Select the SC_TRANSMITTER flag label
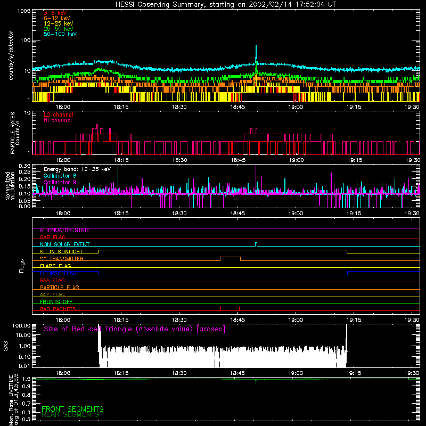The image size is (426, 426). pos(62,259)
